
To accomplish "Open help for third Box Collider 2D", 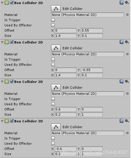I will pyautogui.click(x=121, y=81).
